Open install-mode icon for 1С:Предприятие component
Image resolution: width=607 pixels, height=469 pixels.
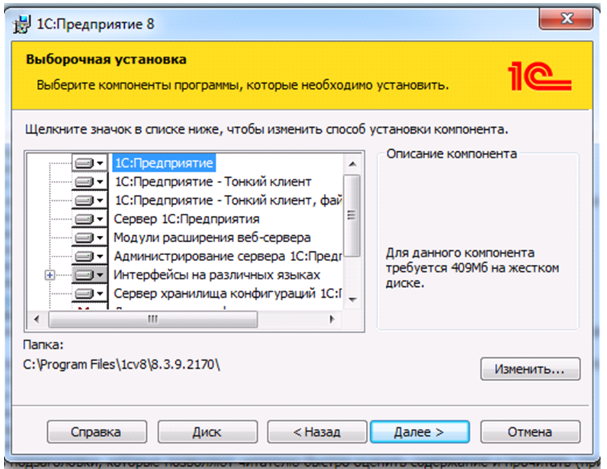89,163
